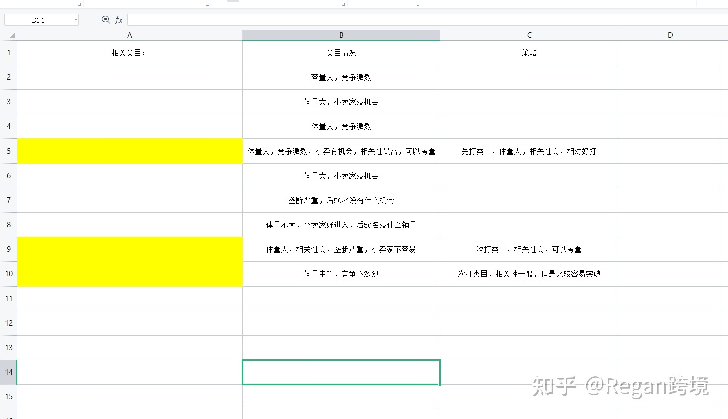Select row header 5

pos(9,151)
